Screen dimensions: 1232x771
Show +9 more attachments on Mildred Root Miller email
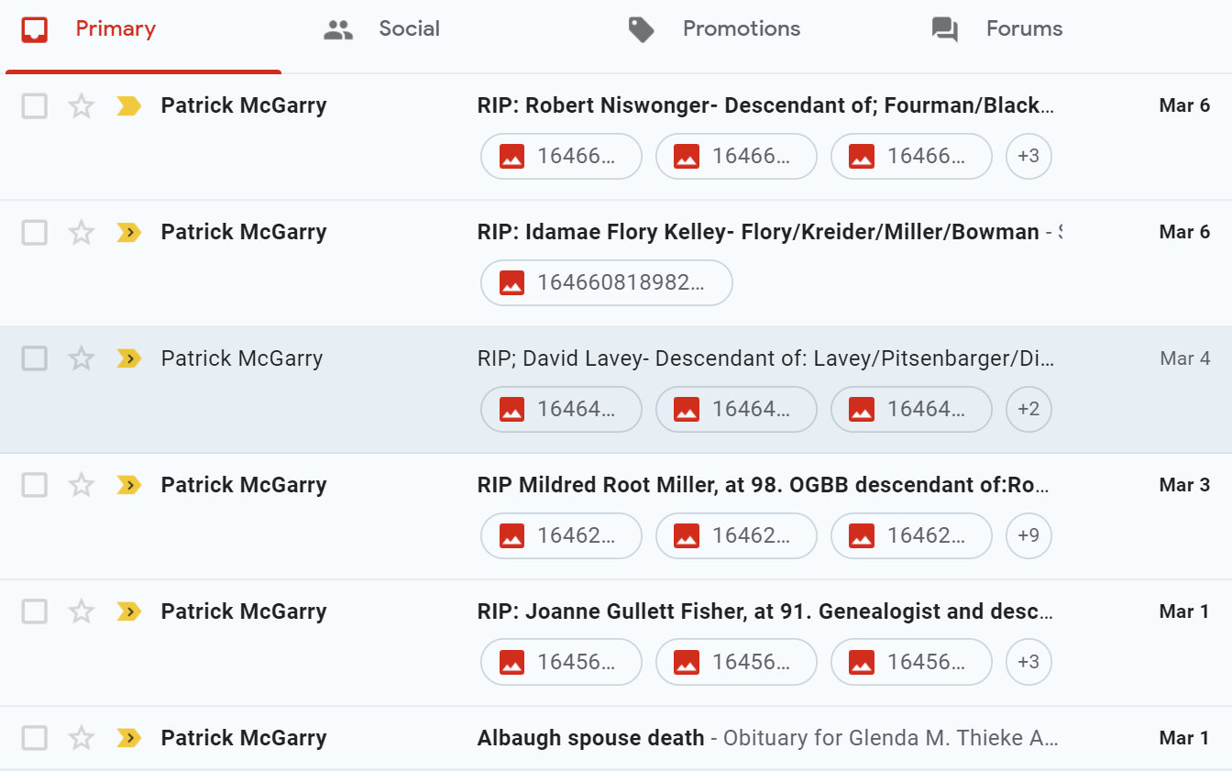pyautogui.click(x=1028, y=536)
